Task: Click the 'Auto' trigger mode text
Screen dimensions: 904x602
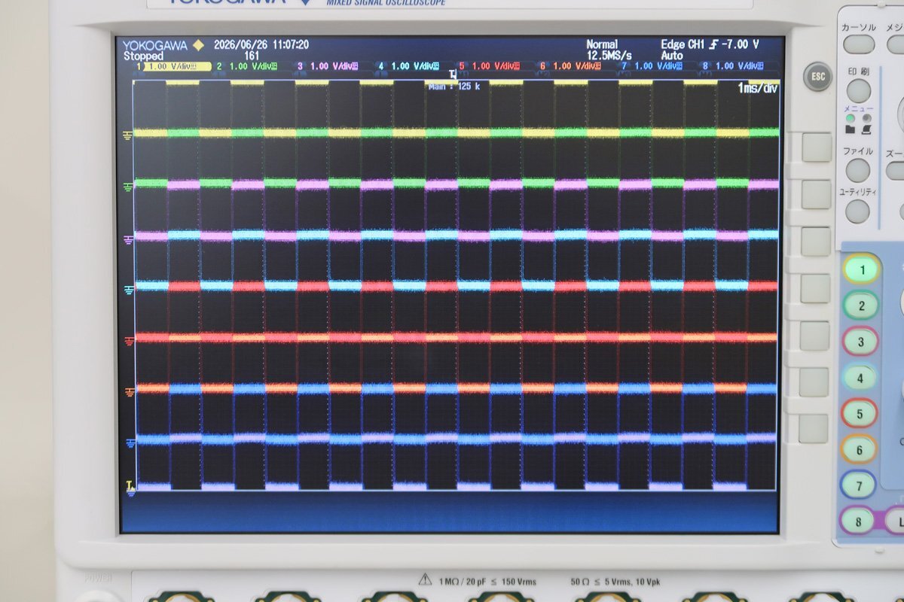Action: 672,56
